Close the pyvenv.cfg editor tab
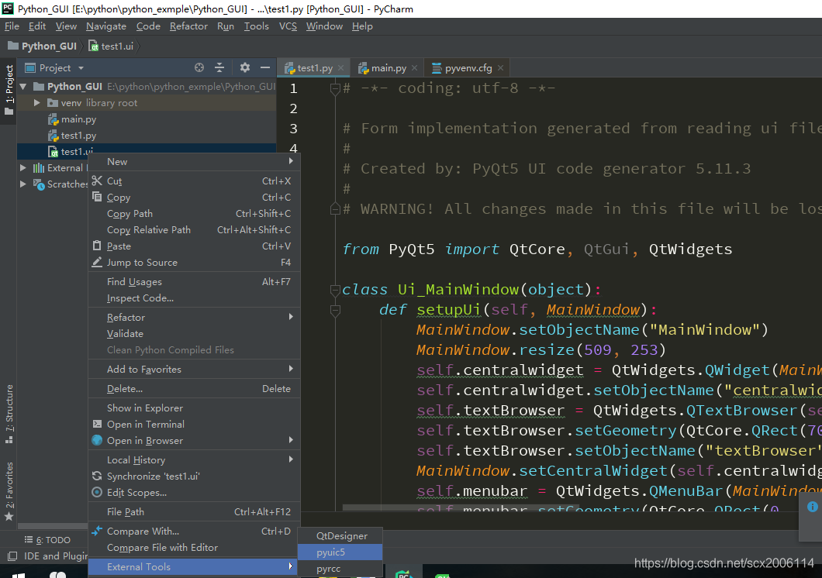 pyautogui.click(x=501, y=68)
